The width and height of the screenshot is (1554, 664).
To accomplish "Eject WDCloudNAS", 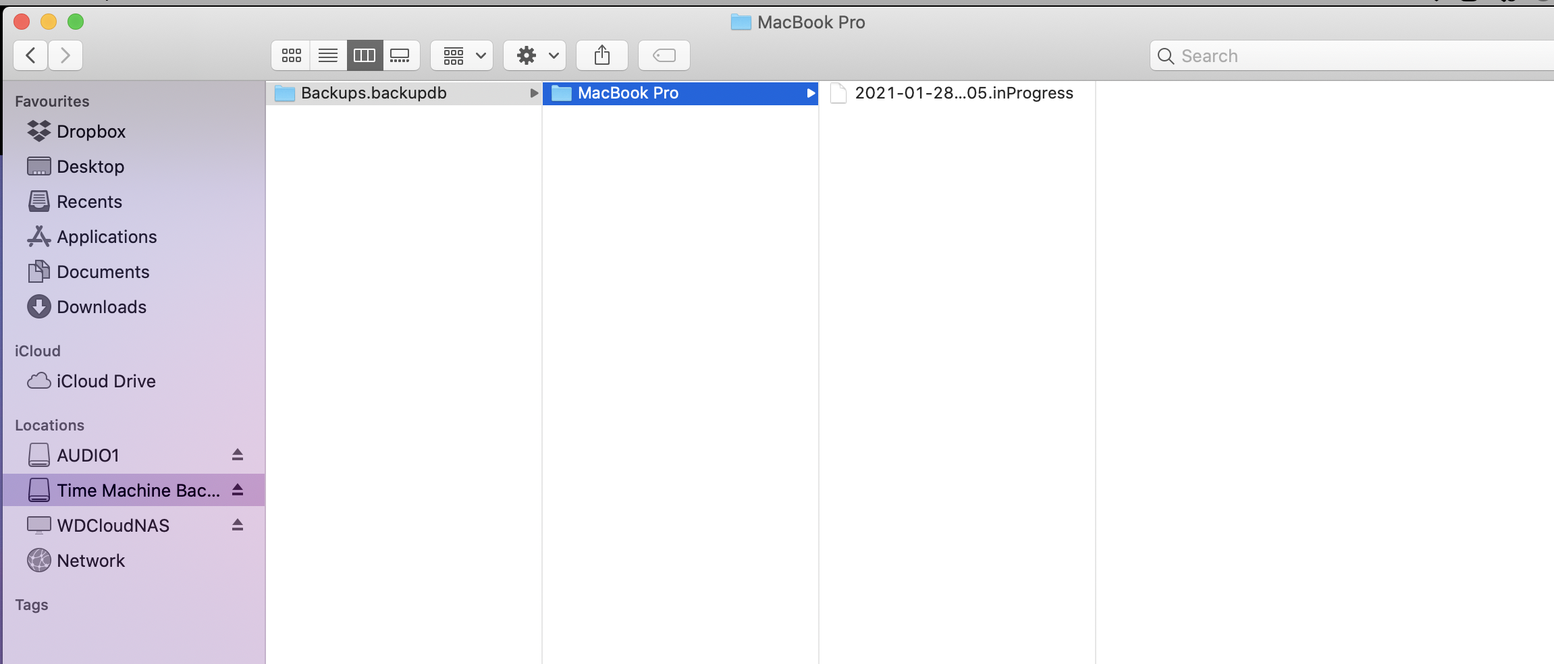I will tap(238, 525).
